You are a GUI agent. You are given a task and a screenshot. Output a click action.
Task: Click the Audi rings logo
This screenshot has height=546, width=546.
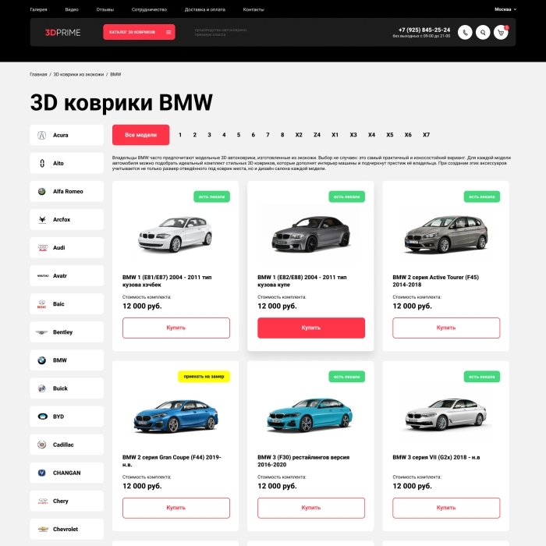(x=42, y=248)
